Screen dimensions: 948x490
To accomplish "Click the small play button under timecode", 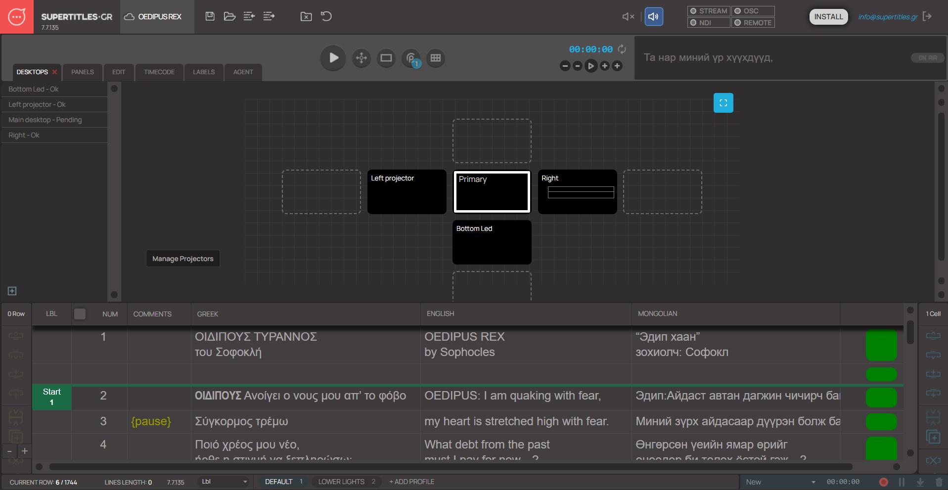I will [x=591, y=66].
